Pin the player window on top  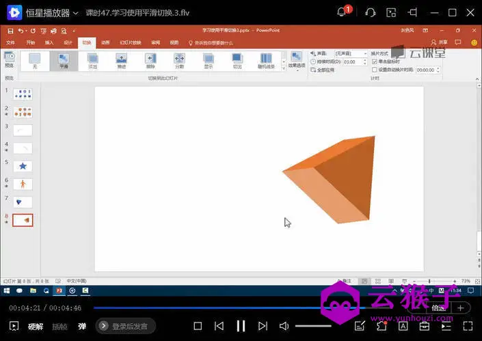412,12
